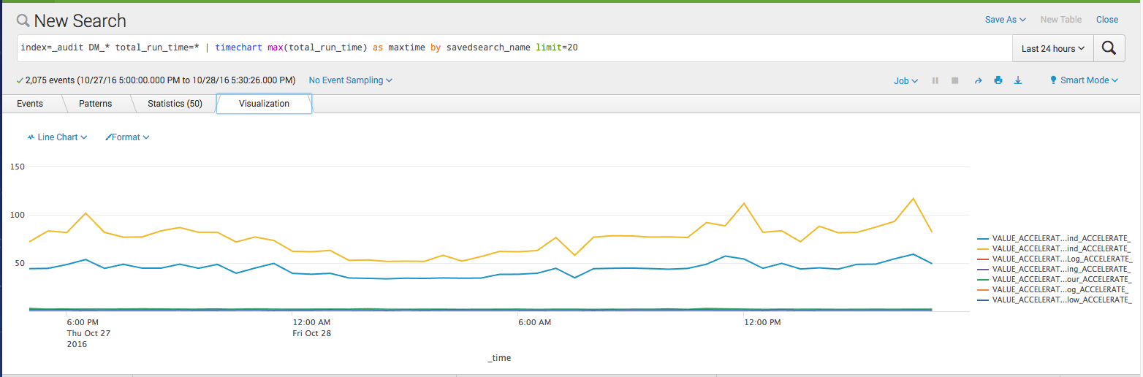Open the chart Format options
The width and height of the screenshot is (1143, 377).
click(127, 137)
